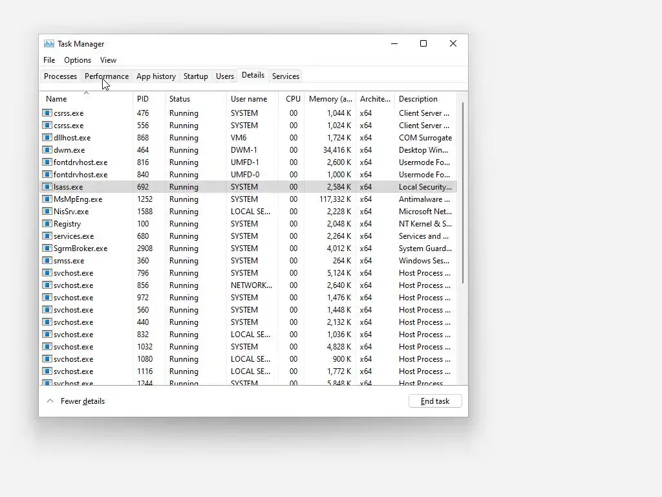Switch to the Services tab
Viewport: 662px width, 497px height.
[285, 76]
